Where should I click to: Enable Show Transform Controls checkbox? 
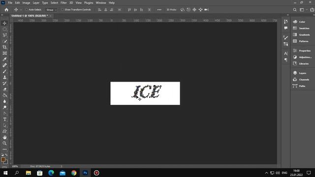pyautogui.click(x=63, y=10)
